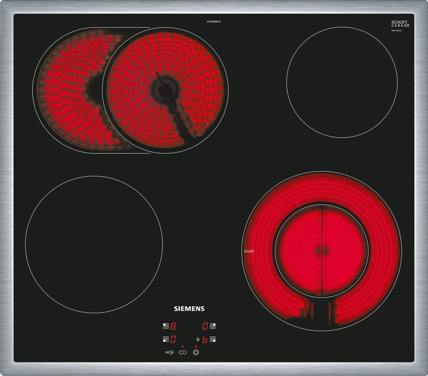Tap the front-left '0' power display
The height and width of the screenshot is (376, 428).
(x=172, y=339)
